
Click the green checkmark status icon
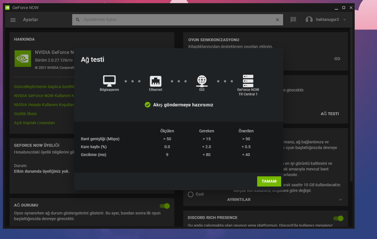pyautogui.click(x=147, y=105)
